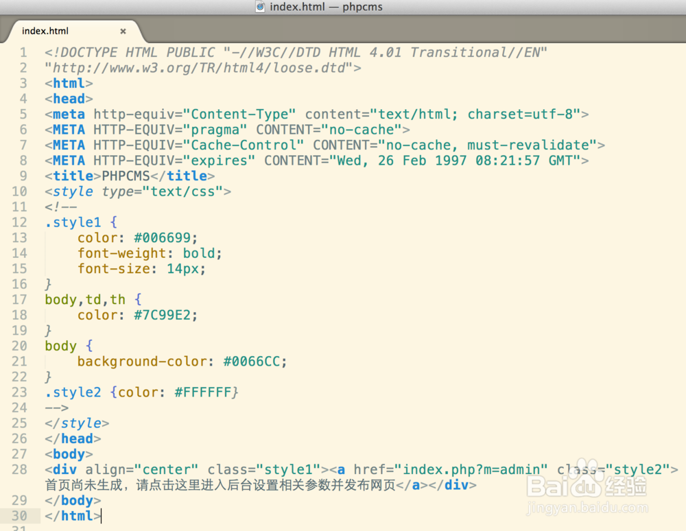Click the style type="text/css" tag

[x=138, y=191]
